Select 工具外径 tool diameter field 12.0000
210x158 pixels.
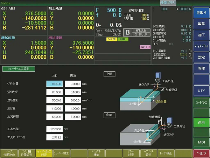point(54,129)
